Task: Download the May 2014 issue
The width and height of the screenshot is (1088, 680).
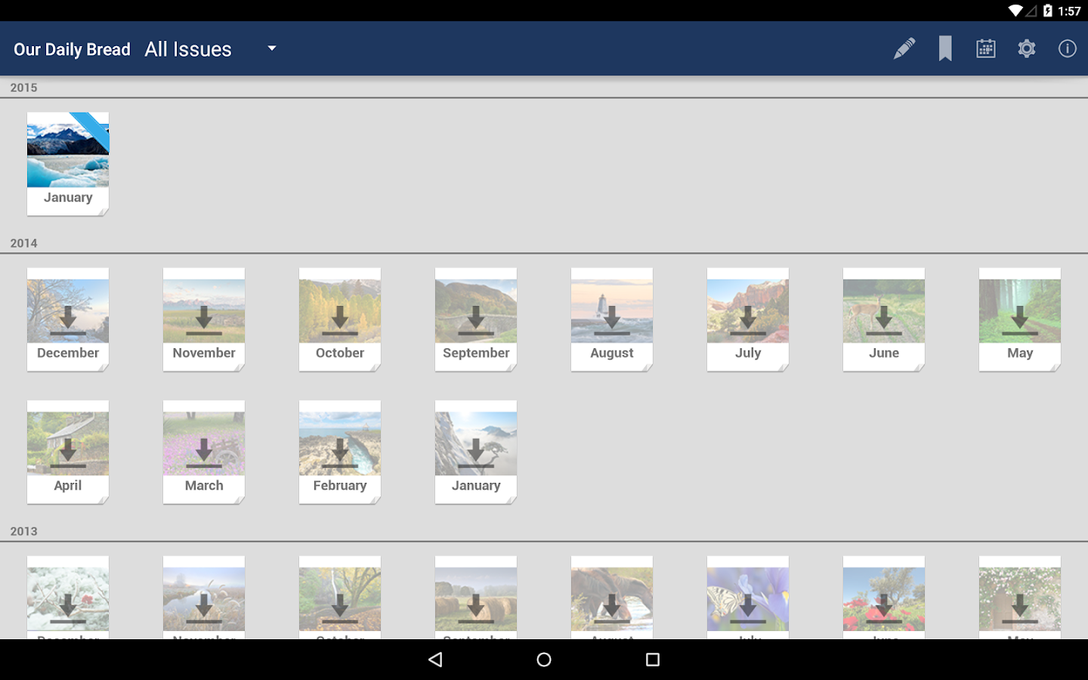Action: (1020, 320)
